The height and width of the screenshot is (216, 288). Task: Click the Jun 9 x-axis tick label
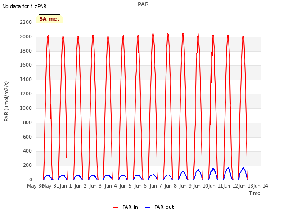pyautogui.click(x=185, y=186)
